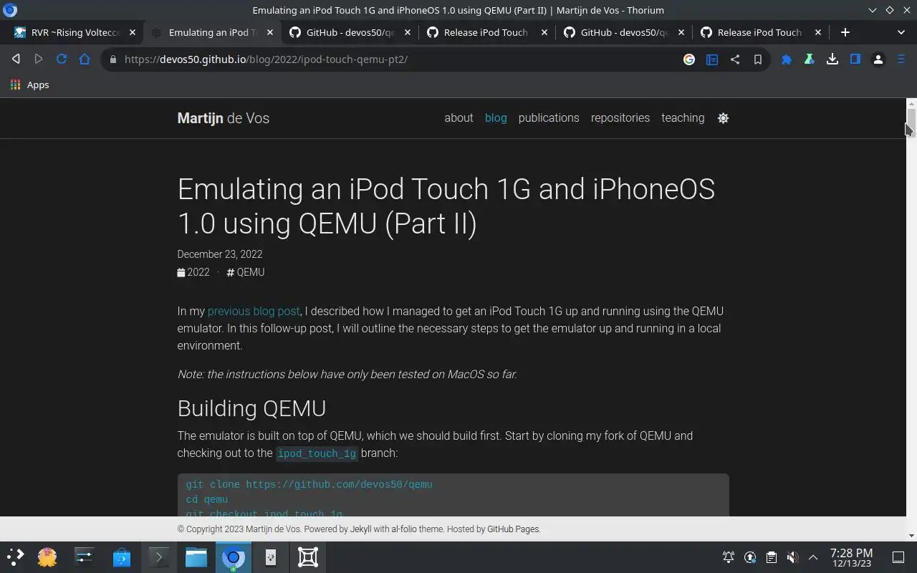Open the clock showing 7:28 PM

tap(851, 557)
